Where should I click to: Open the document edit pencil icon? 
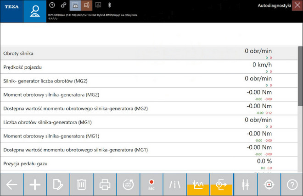pyautogui.click(x=58, y=185)
